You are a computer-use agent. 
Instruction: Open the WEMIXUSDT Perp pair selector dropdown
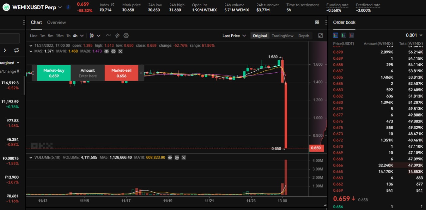tap(60, 7)
